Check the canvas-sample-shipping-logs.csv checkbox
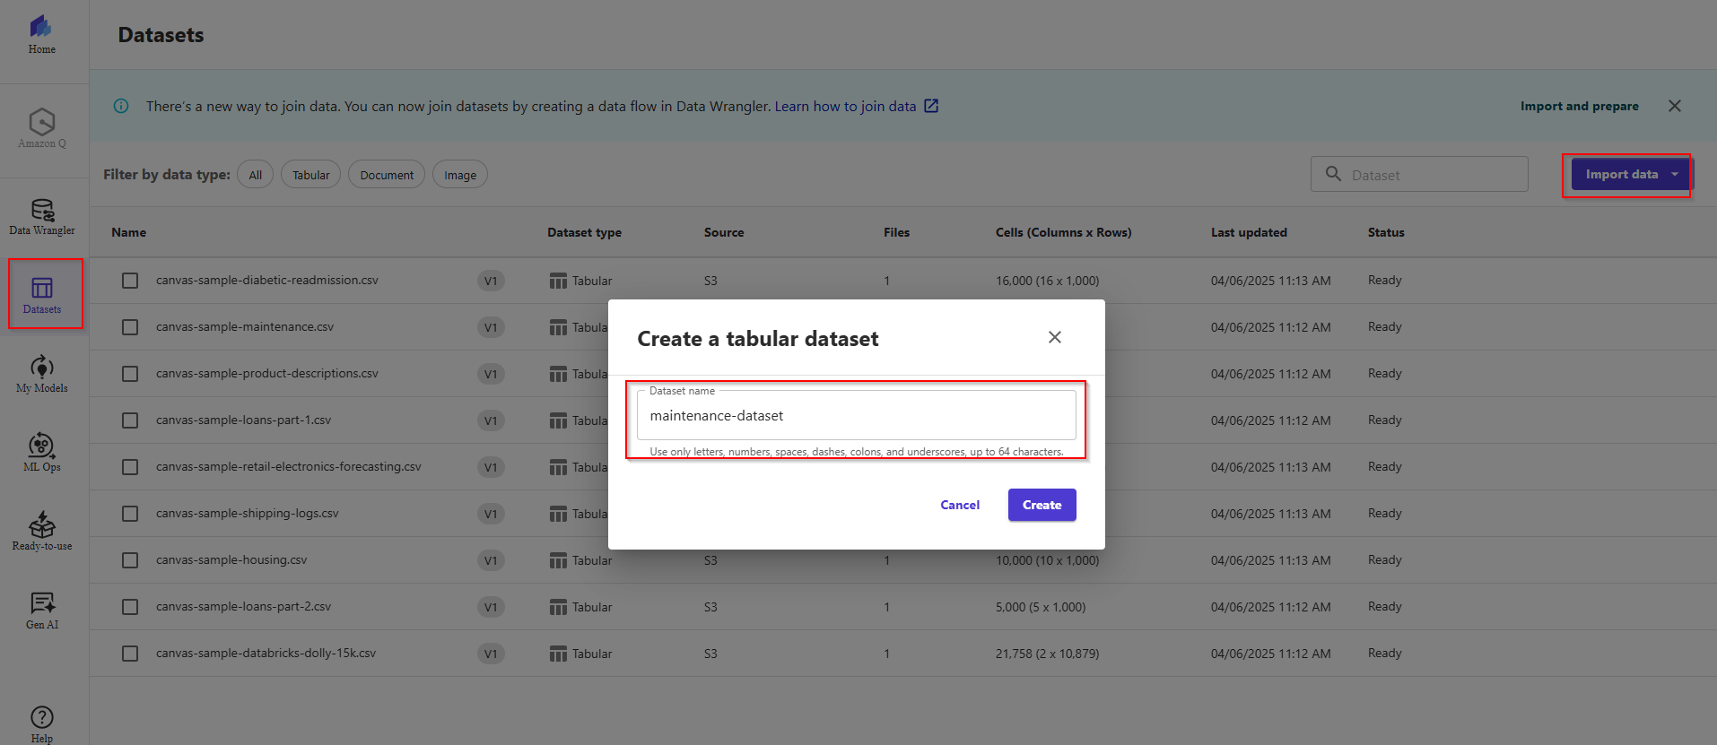This screenshot has width=1717, height=745. (x=130, y=514)
